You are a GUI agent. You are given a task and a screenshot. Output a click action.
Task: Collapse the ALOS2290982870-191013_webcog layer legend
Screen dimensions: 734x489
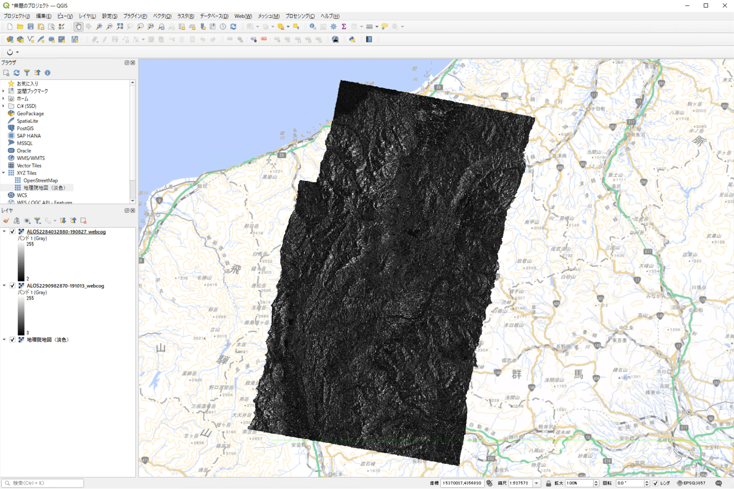[x=4, y=285]
